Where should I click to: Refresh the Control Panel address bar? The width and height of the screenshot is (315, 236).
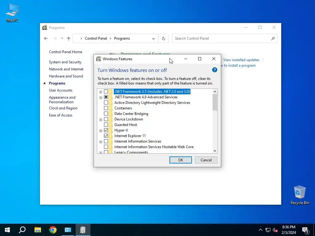point(164,38)
